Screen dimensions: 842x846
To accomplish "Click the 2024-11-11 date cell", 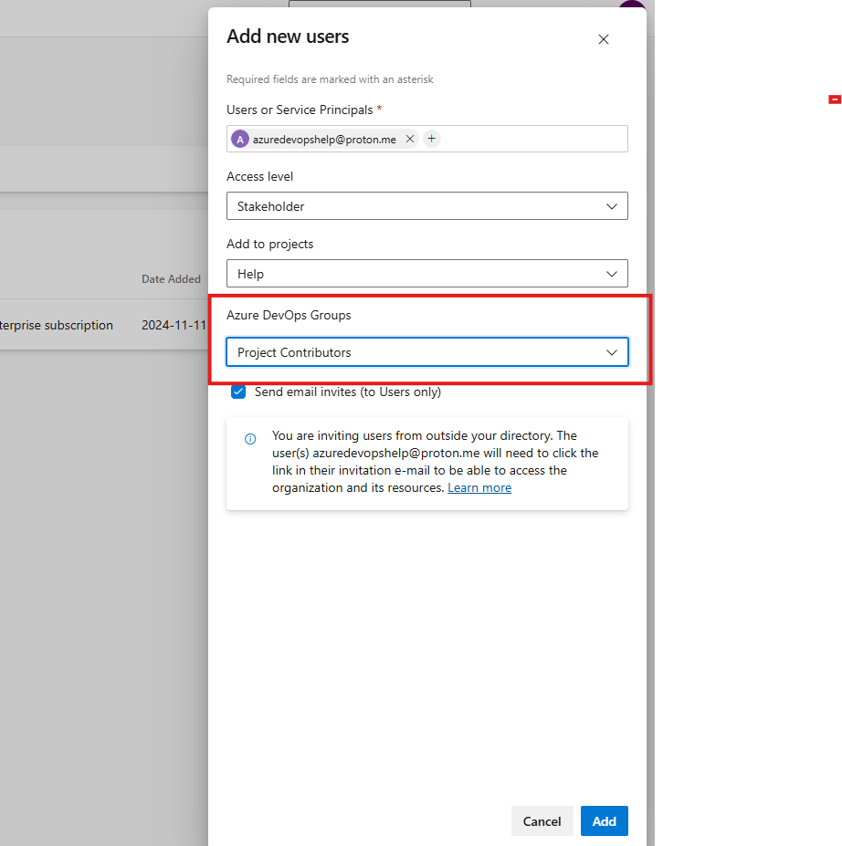I will pyautogui.click(x=174, y=325).
